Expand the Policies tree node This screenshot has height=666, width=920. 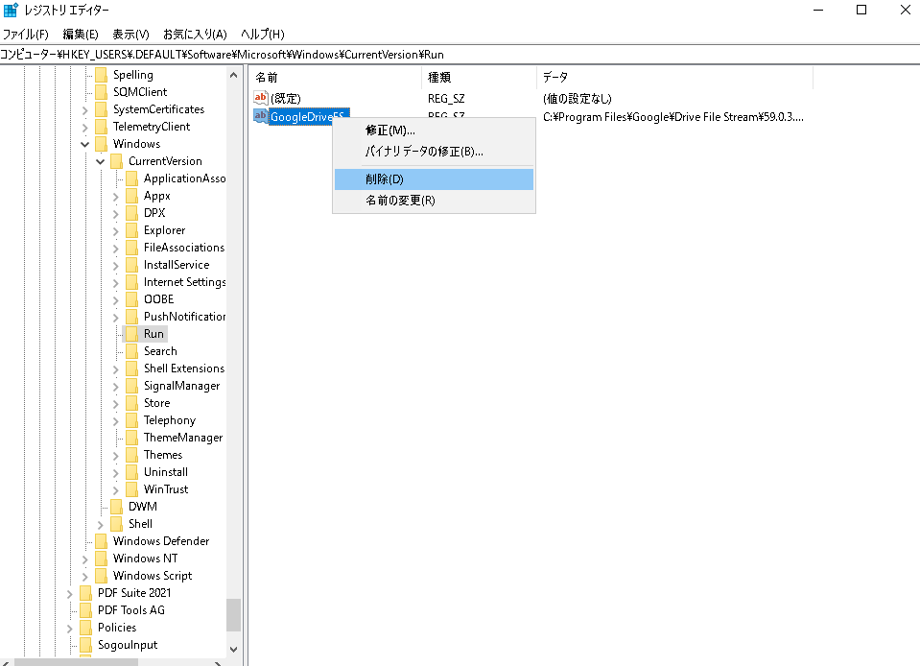(69, 627)
